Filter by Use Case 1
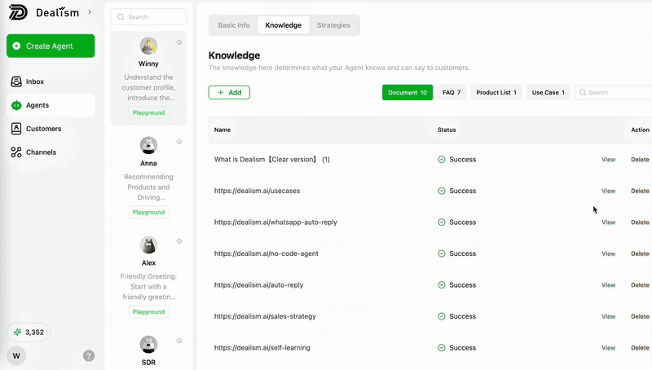Viewport: 652px width, 370px height. pyautogui.click(x=548, y=92)
